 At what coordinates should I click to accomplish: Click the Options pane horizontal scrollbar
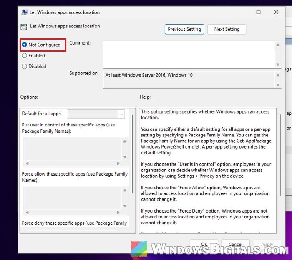pyautogui.click(x=72, y=230)
